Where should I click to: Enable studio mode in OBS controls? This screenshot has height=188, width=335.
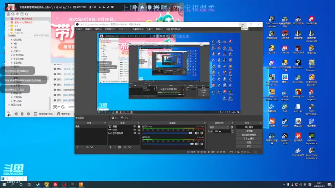tap(249, 139)
